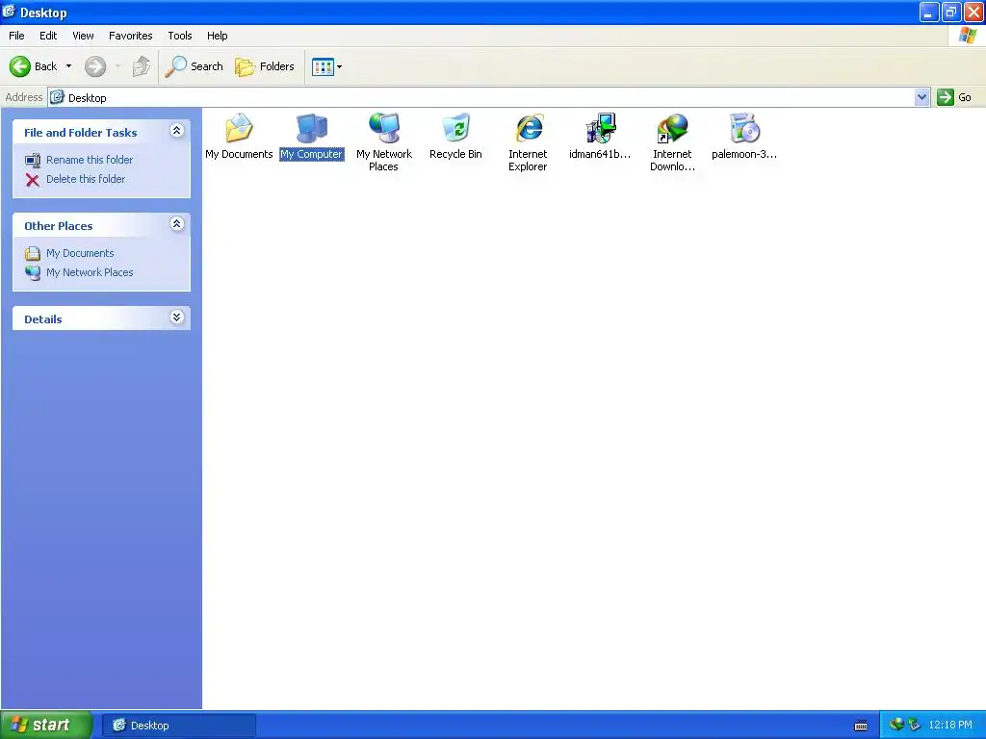Image resolution: width=986 pixels, height=739 pixels.
Task: Open the Search pane
Action: [x=194, y=66]
